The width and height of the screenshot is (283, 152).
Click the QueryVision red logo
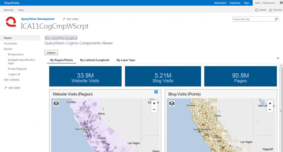(11, 22)
